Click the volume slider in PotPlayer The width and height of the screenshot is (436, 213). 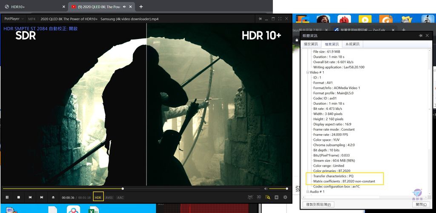click(x=278, y=189)
